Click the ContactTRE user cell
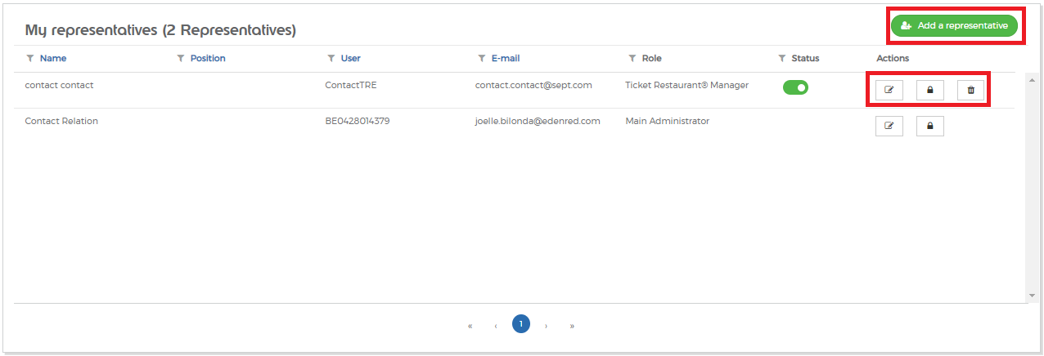 tap(351, 85)
